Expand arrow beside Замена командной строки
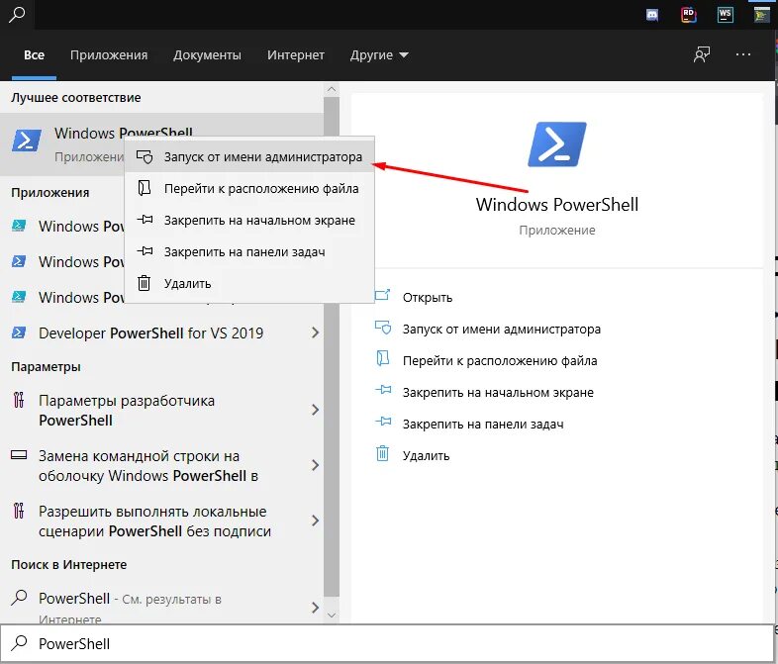This screenshot has width=778, height=664. tap(315, 465)
